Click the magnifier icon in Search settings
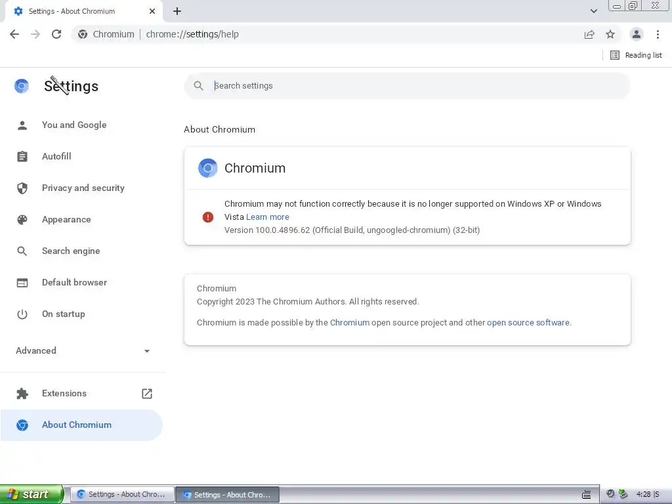Screen dimensions: 672x504 198,86
